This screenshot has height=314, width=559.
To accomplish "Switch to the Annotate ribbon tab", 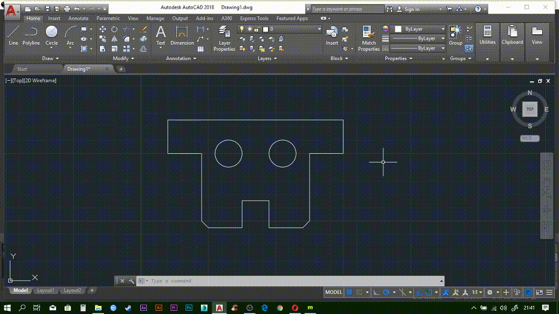I will (78, 19).
